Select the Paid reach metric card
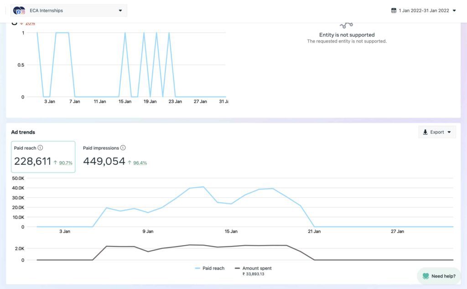Viewport: 467px width, 289px height. [43, 157]
